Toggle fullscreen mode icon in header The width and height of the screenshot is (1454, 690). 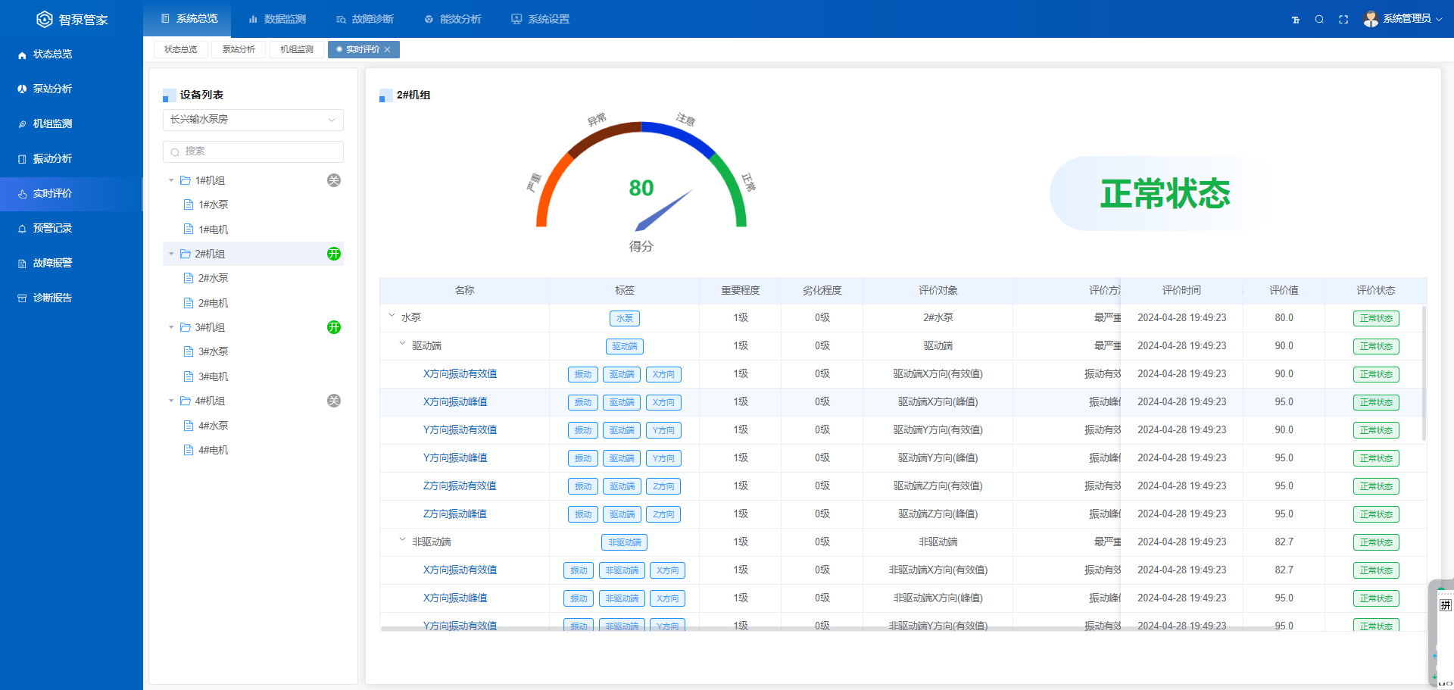pos(1343,20)
